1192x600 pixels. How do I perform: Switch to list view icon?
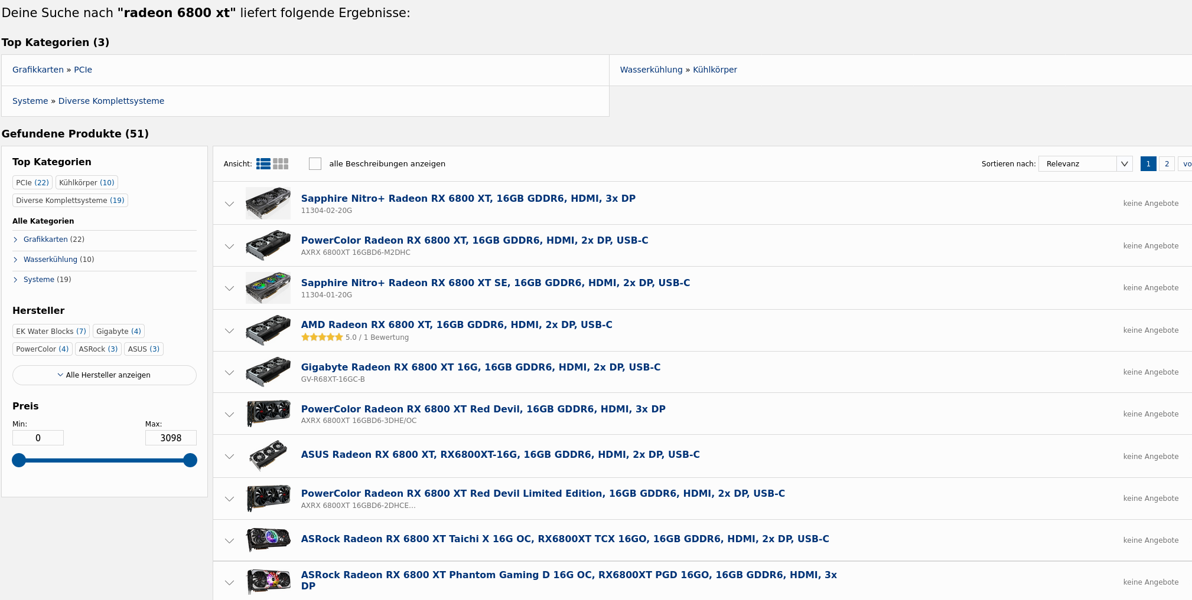pos(263,164)
